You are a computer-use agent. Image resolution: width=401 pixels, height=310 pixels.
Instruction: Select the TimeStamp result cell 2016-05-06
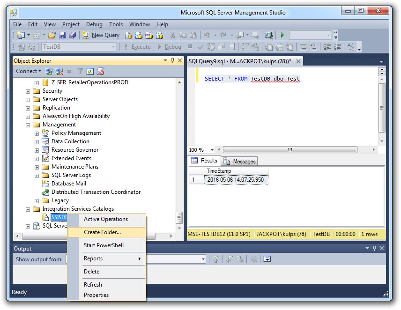[x=236, y=180]
